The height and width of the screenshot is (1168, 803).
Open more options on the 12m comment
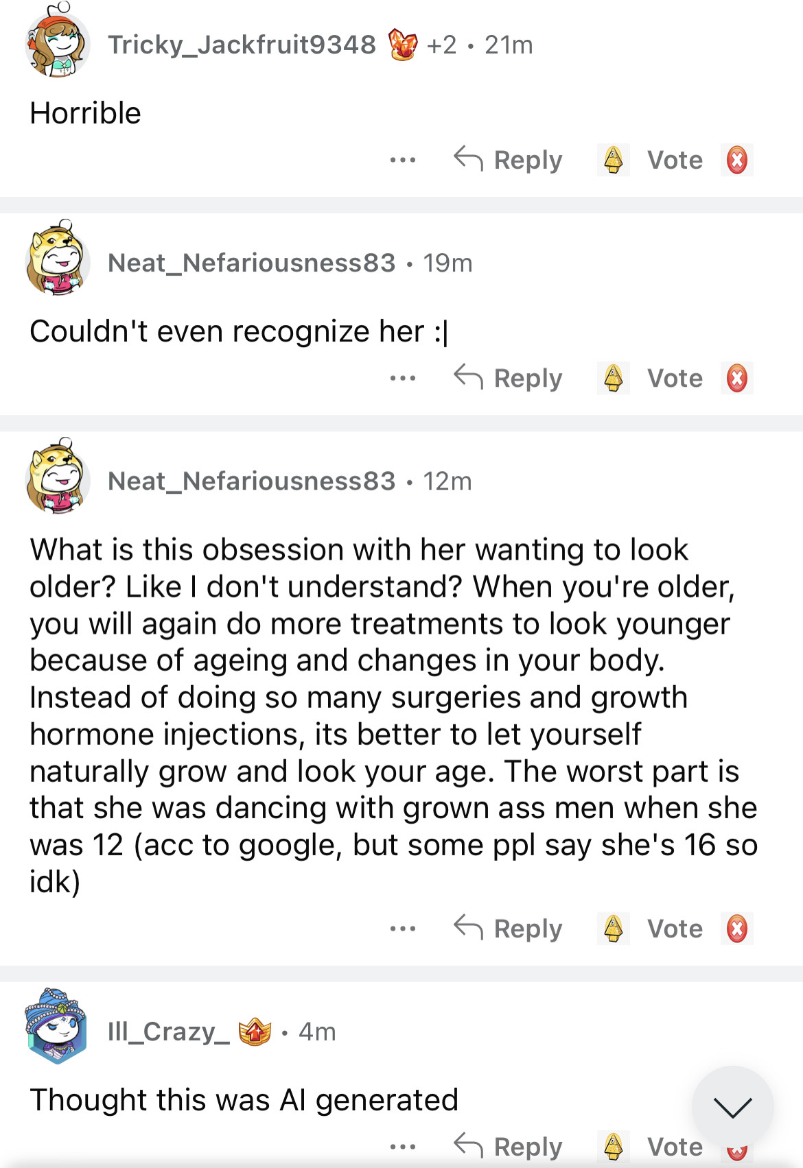[402, 929]
